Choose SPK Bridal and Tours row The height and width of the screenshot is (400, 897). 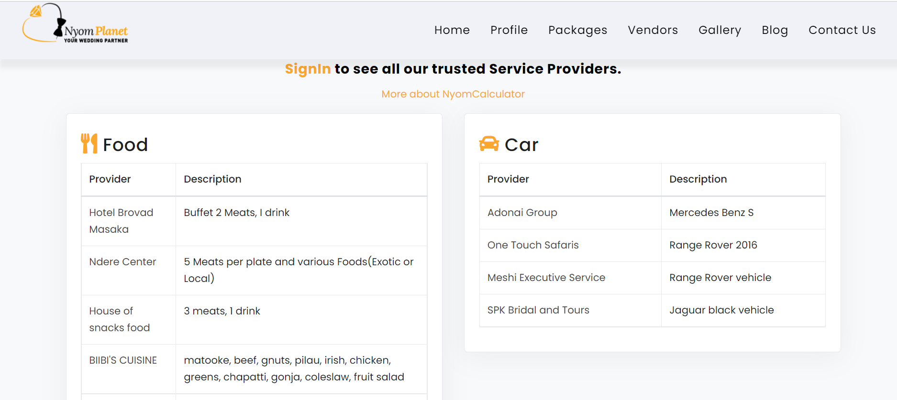coord(653,310)
